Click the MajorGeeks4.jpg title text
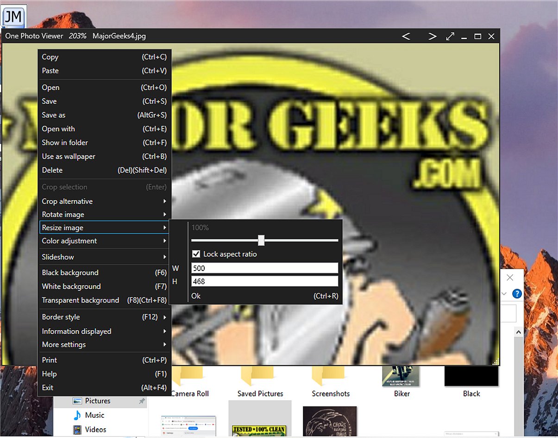The image size is (558, 438). [119, 36]
